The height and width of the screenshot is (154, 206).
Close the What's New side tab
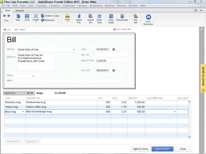(203, 90)
